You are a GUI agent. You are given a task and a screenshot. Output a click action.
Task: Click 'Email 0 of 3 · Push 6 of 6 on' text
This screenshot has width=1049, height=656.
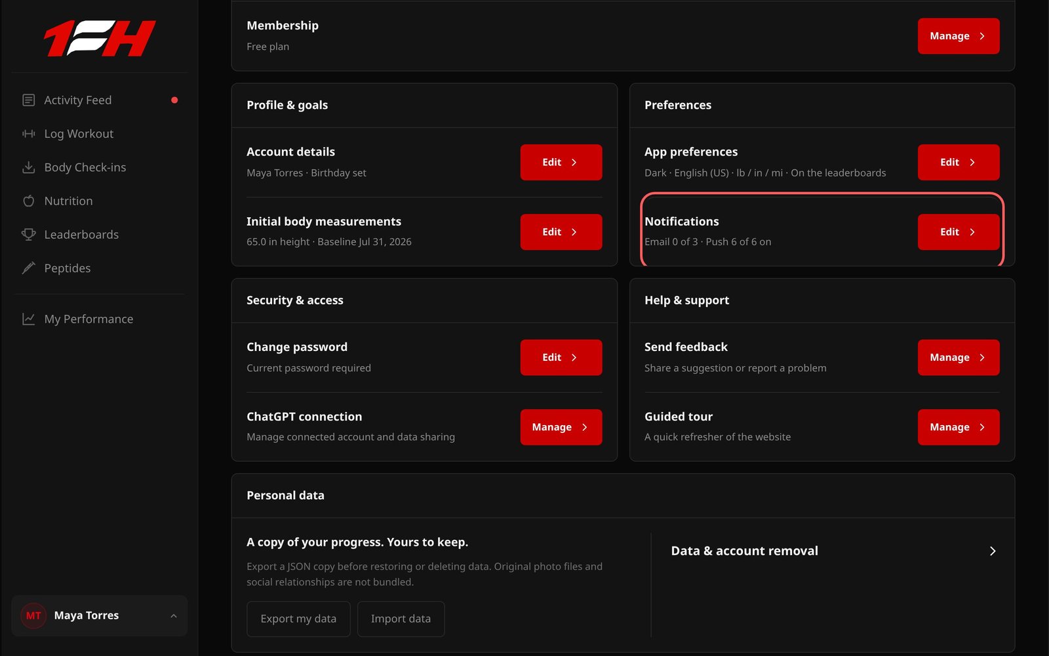[708, 241]
